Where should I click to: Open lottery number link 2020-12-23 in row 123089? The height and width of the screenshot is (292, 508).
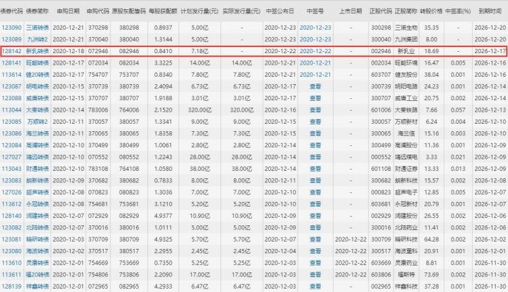[315, 40]
